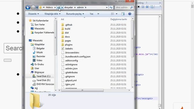Open Video library
Viewport: 194px width, 109px height.
pos(39,60)
